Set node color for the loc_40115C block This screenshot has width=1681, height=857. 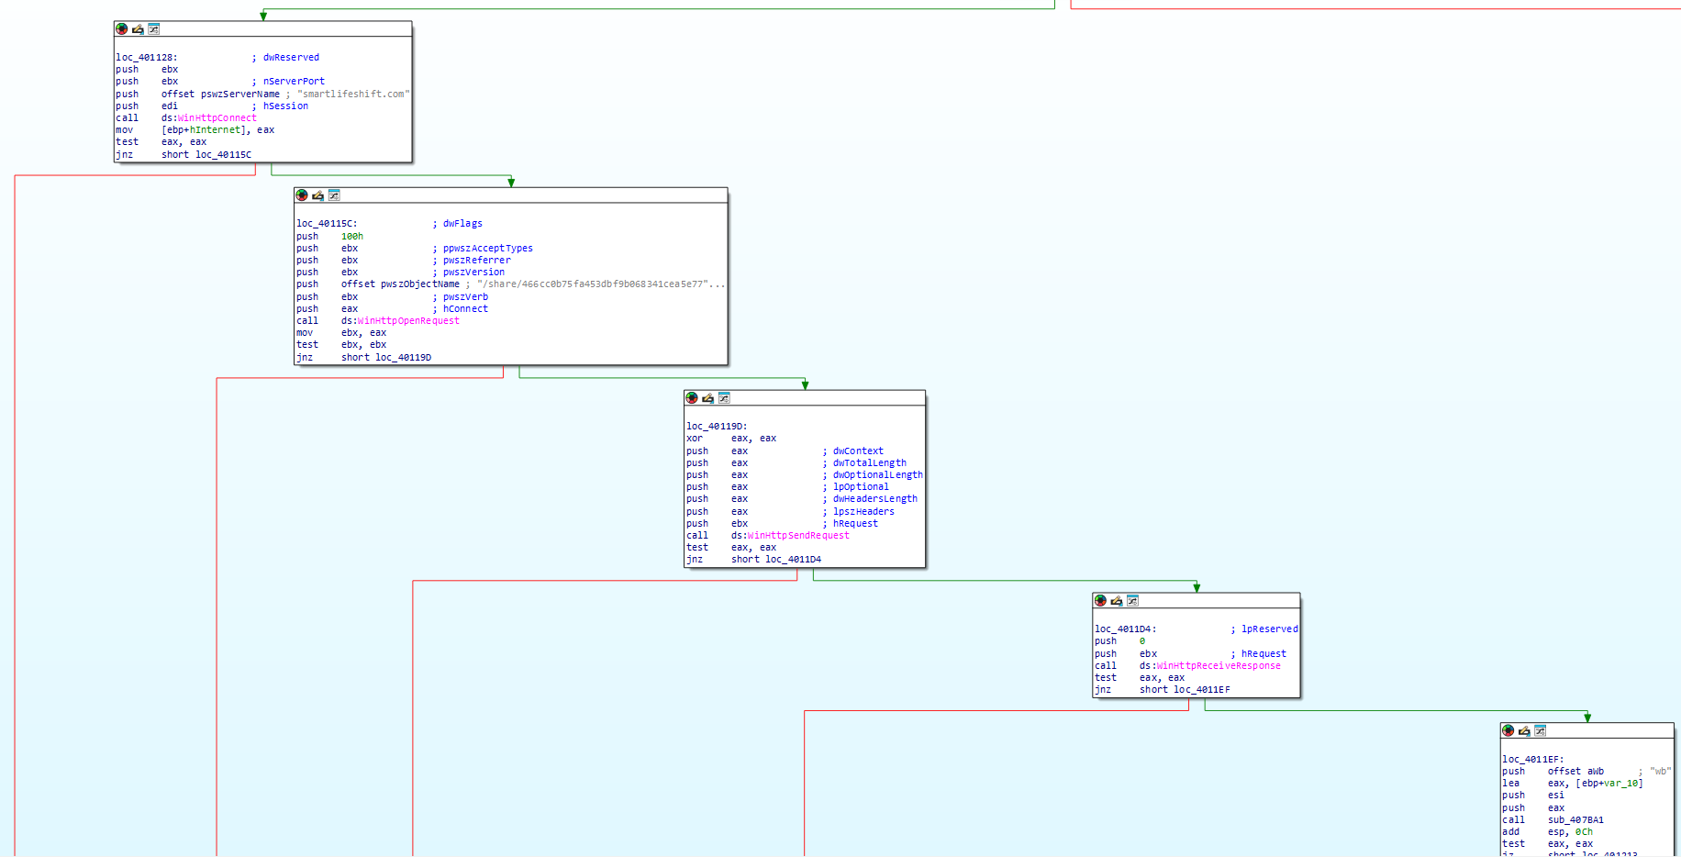tap(302, 195)
